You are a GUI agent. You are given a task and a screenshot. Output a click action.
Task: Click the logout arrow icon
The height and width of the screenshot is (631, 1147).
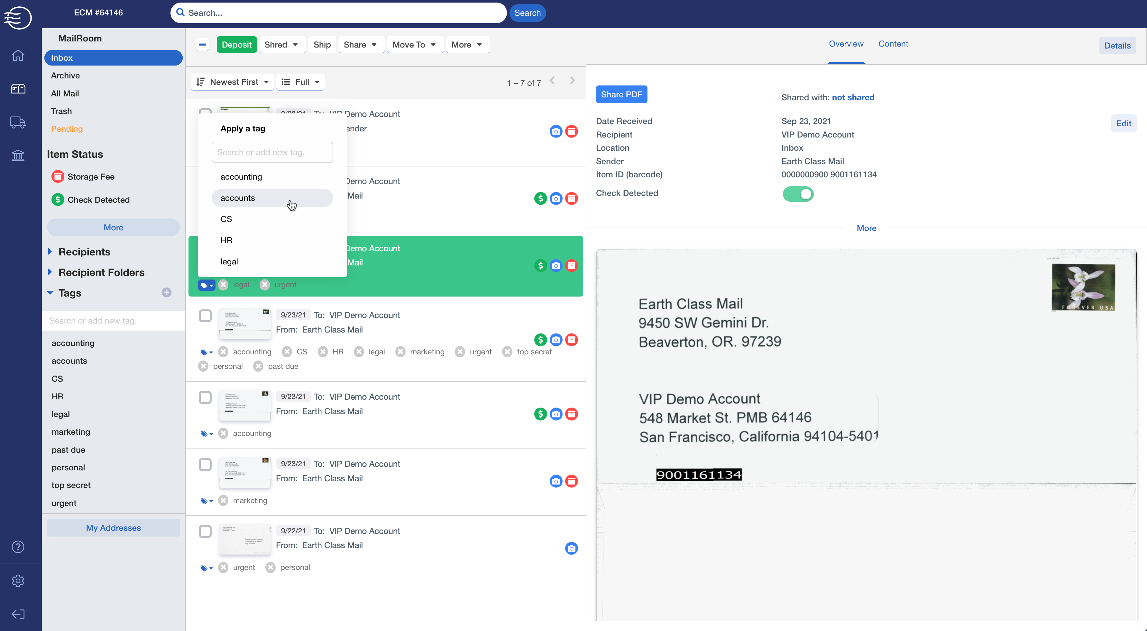coord(18,615)
